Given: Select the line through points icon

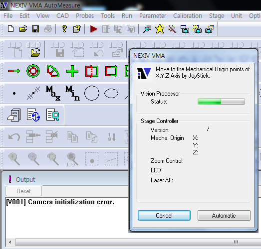Looking at the screenshot, I should pyautogui.click(x=33, y=93).
